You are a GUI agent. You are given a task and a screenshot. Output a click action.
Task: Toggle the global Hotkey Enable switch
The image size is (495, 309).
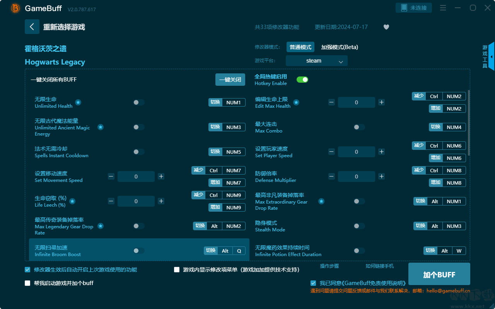click(302, 80)
